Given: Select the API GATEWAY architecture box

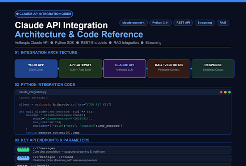Looking at the screenshot, I should (x=80, y=69).
